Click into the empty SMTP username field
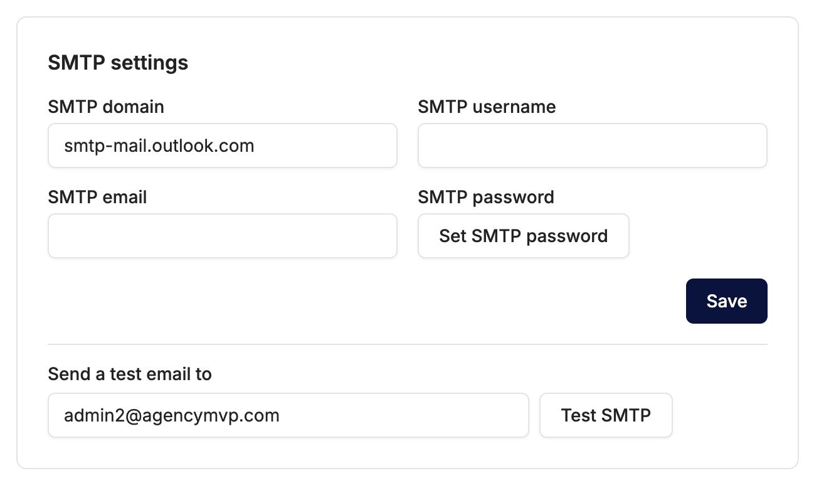The width and height of the screenshot is (819, 483). point(593,146)
